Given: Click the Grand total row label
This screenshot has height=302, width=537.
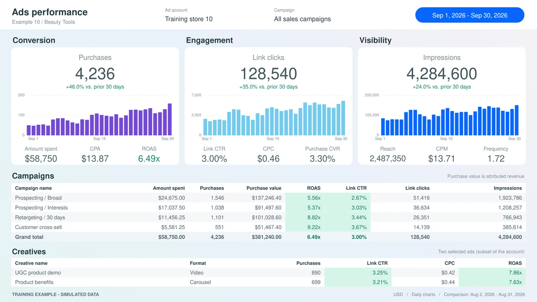Looking at the screenshot, I should tap(29, 237).
